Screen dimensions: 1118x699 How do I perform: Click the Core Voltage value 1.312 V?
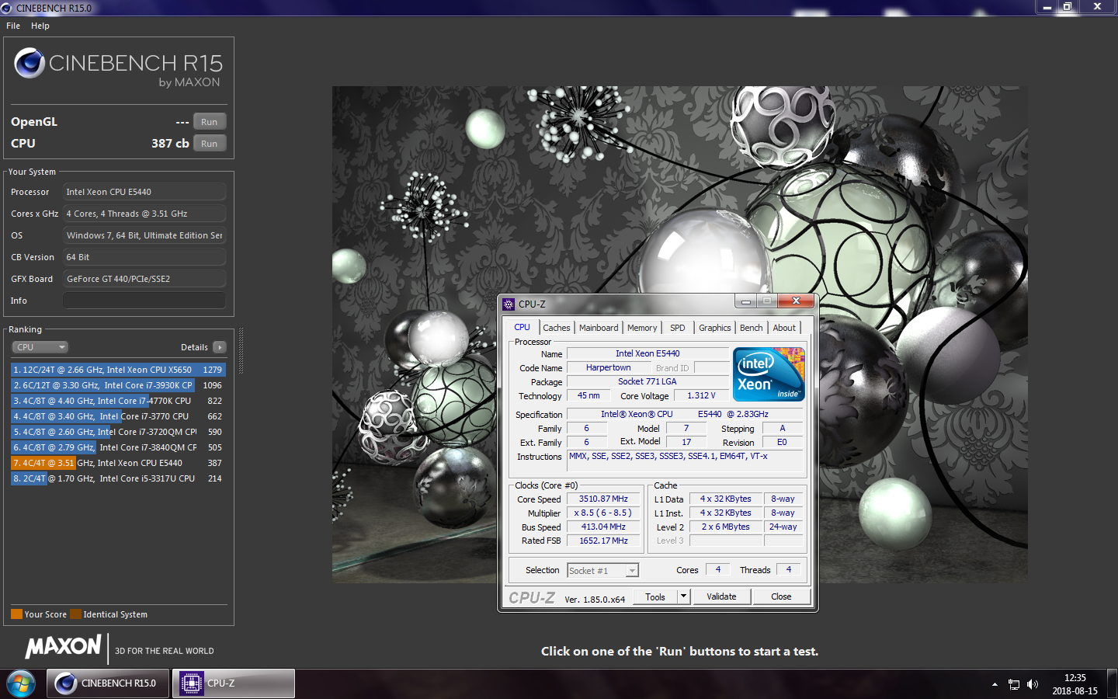tap(701, 396)
